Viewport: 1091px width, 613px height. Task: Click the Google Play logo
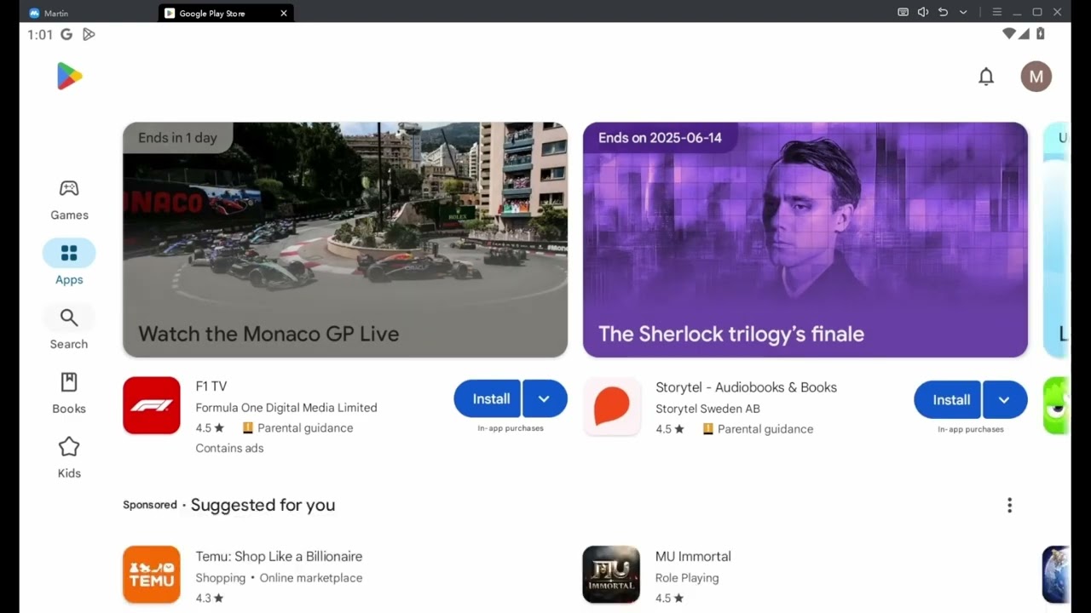point(69,77)
